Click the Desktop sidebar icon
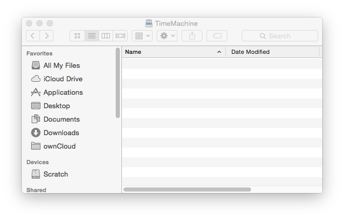Image resolution: width=344 pixels, height=219 pixels. click(35, 106)
